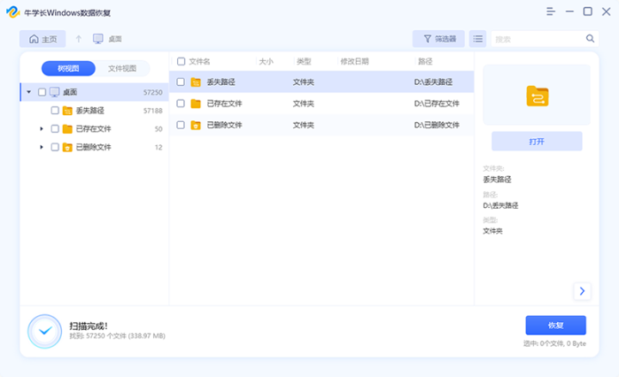Check the 桌面 tree checkbox
Image resolution: width=619 pixels, height=377 pixels.
point(42,92)
